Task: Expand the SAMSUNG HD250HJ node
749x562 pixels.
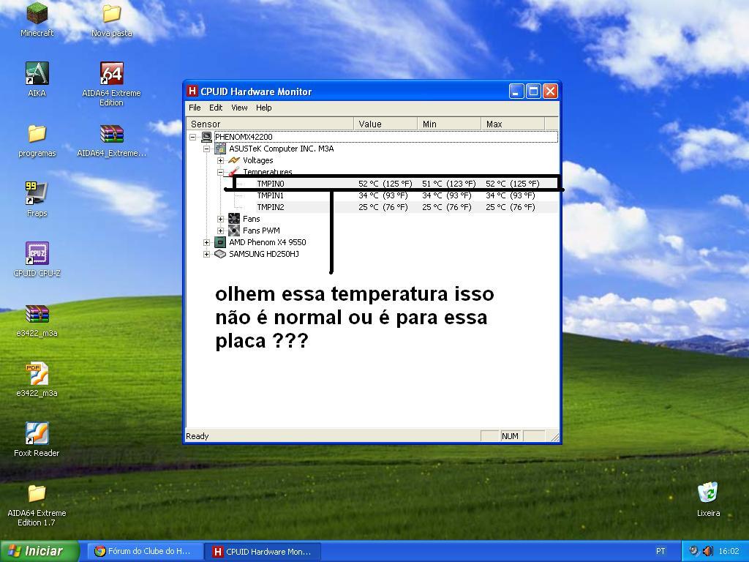Action: pyautogui.click(x=206, y=254)
